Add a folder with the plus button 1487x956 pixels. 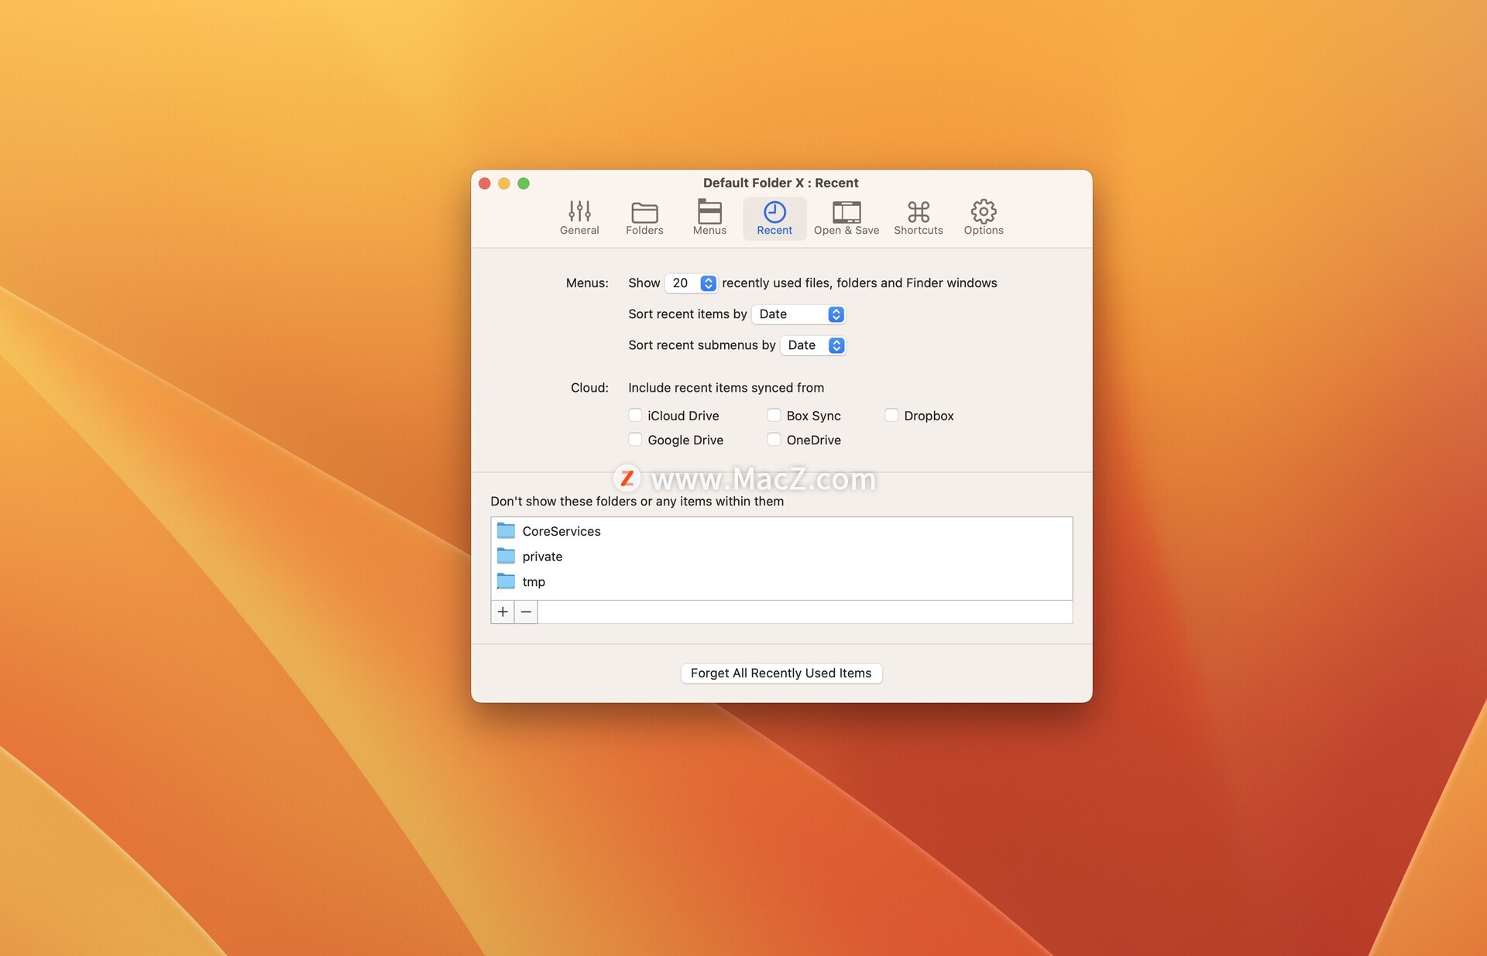point(503,612)
